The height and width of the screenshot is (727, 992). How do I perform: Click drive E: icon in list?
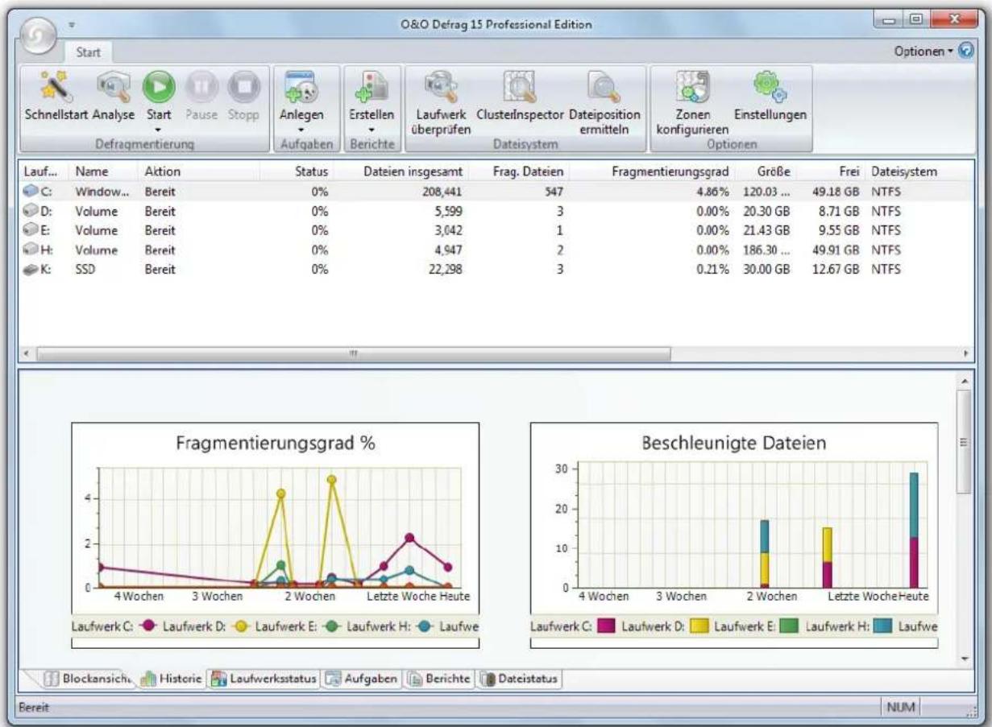[x=32, y=231]
